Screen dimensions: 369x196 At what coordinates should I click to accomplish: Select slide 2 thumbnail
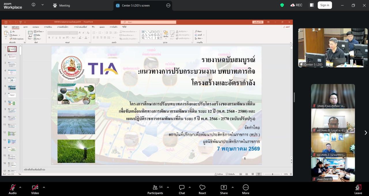pos(12,57)
